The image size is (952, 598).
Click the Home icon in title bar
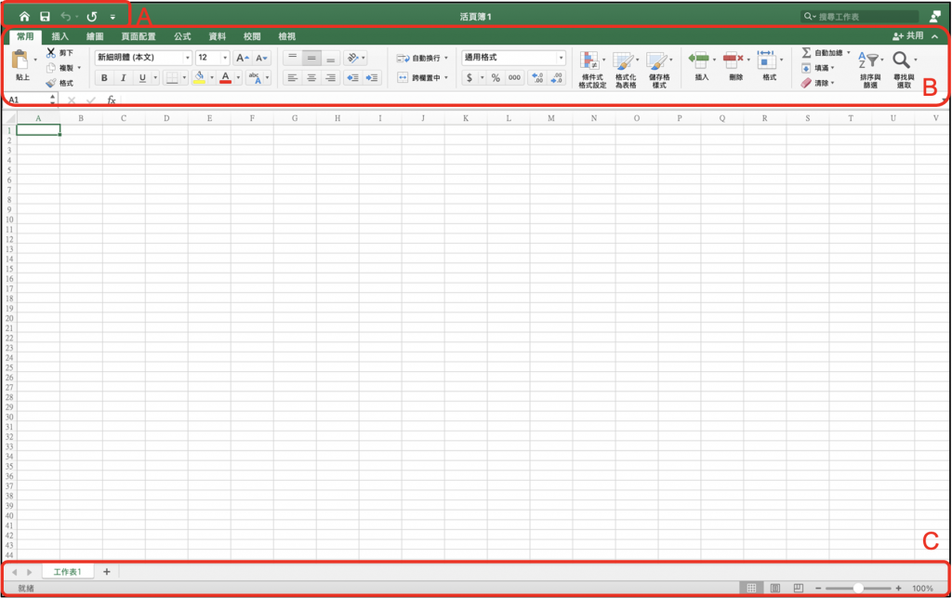(24, 17)
